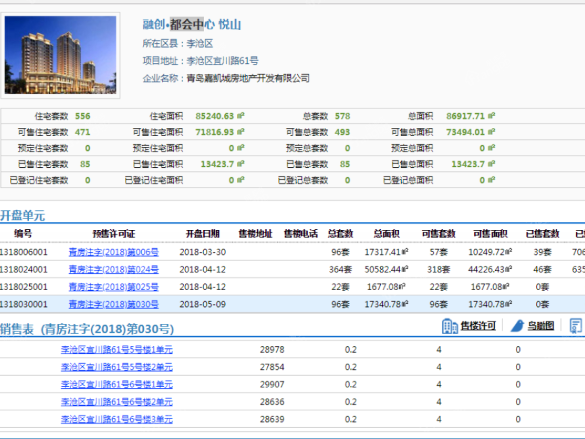The height and width of the screenshot is (439, 585).
Task: Open 李沧区宜川路61号5号楼1单元 link
Action: [x=117, y=349]
